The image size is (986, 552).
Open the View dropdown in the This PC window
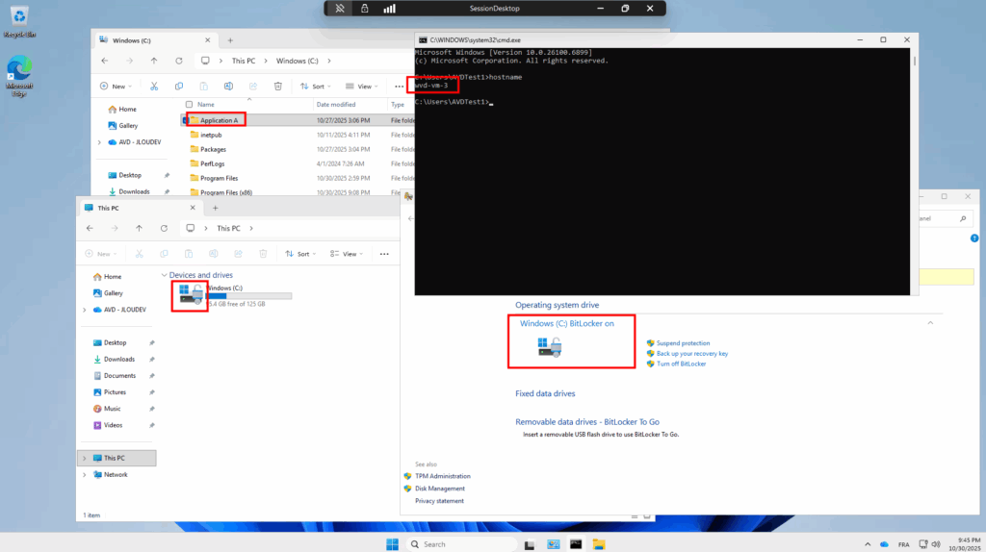tap(348, 254)
